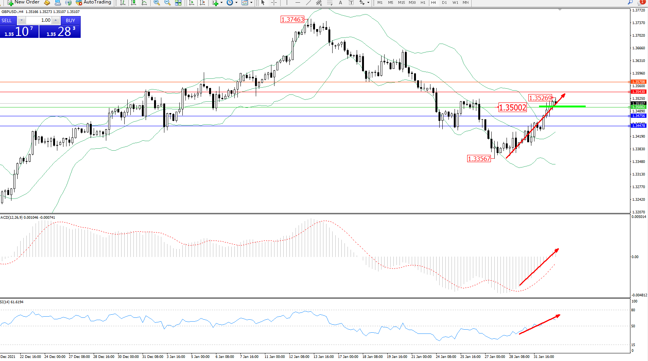Toggle AutoTrading on the toolbar
This screenshot has width=648, height=361.
93,2
